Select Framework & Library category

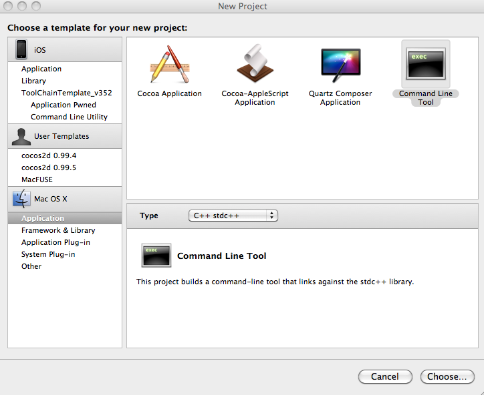(x=58, y=230)
